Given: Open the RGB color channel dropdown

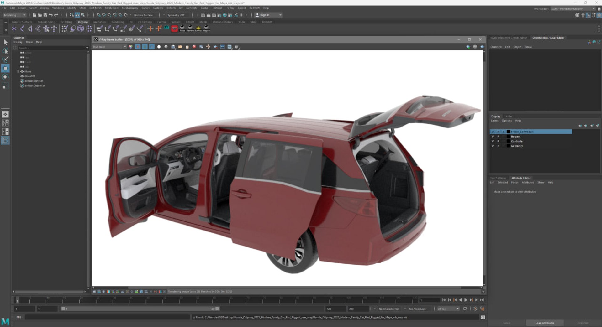Looking at the screenshot, I should coord(109,47).
